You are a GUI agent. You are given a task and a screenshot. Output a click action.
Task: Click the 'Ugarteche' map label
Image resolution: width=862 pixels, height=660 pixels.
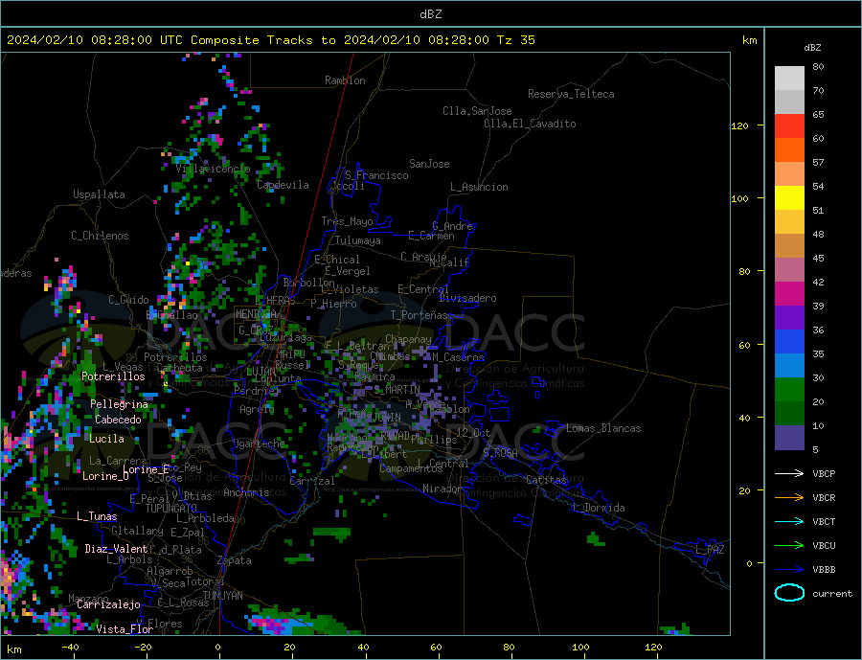click(x=260, y=444)
